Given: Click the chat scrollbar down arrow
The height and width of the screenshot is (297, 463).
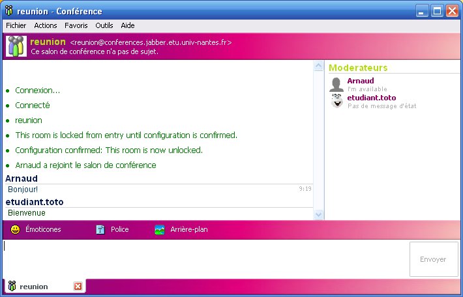Looking at the screenshot, I should click(x=319, y=214).
